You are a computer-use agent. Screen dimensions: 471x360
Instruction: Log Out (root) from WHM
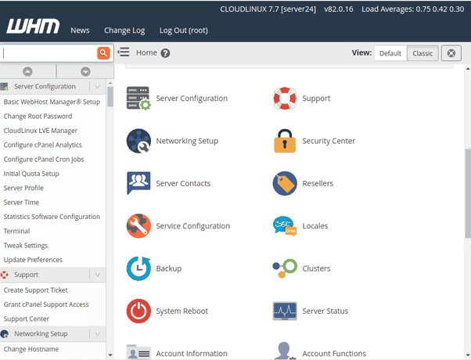coord(184,31)
